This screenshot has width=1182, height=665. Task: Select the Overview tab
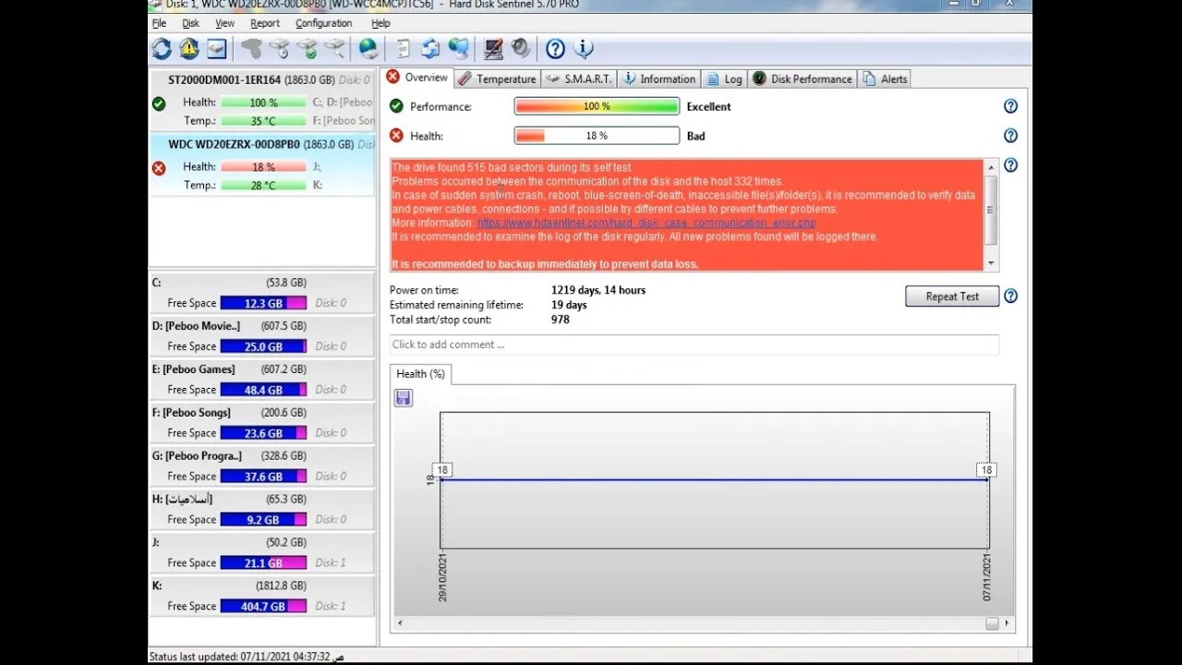(416, 78)
